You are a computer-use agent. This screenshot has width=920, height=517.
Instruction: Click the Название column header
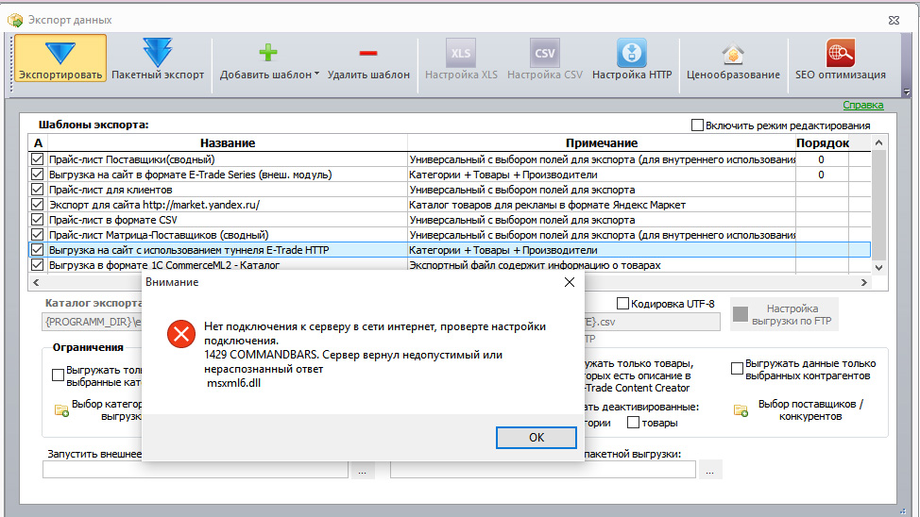pos(228,143)
